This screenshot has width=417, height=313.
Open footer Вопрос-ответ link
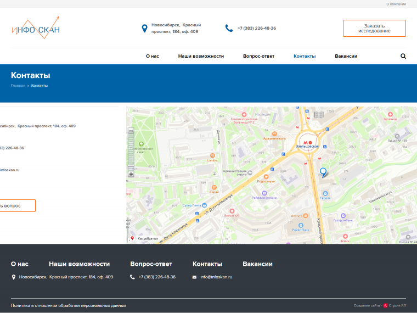pyautogui.click(x=151, y=264)
